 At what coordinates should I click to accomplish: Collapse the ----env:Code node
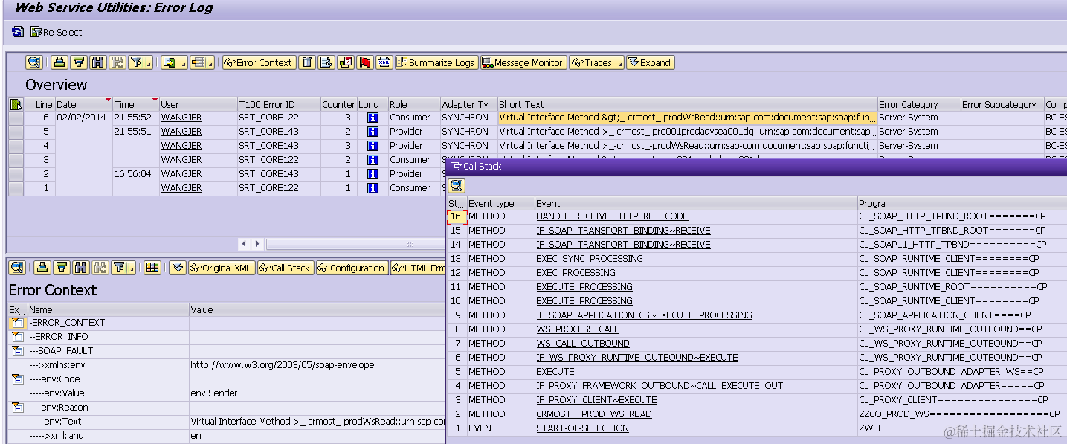tap(17, 379)
